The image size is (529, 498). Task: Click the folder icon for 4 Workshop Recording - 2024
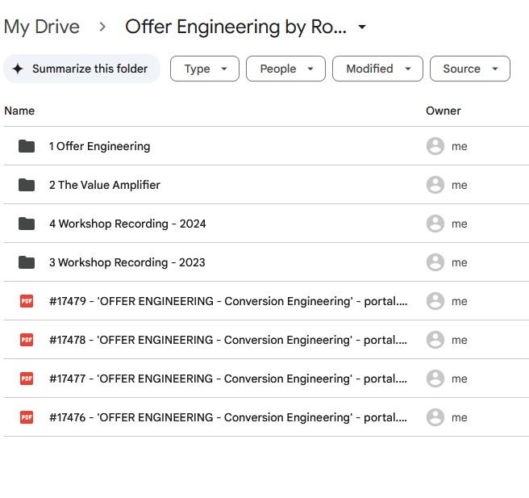(x=27, y=224)
